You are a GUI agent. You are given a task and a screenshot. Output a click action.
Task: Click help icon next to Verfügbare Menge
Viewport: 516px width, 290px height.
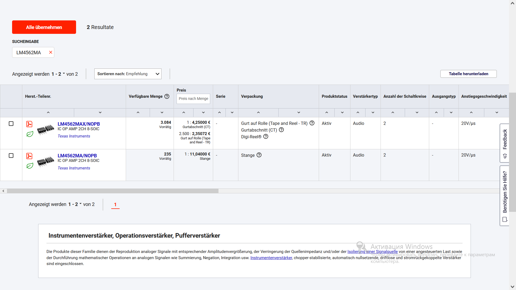(x=167, y=96)
